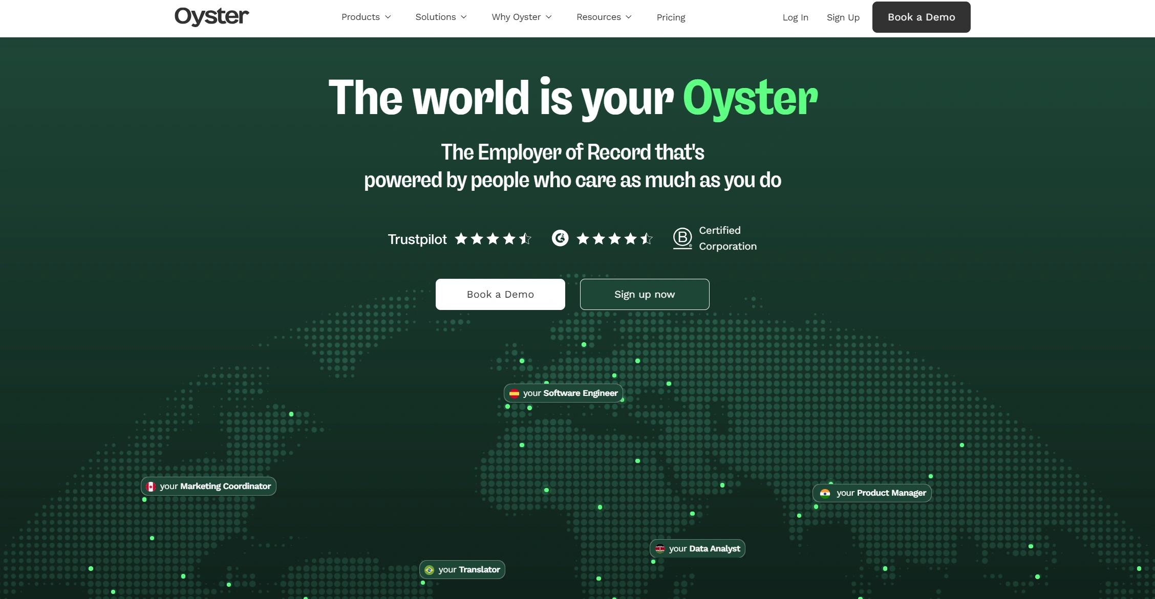Image resolution: width=1155 pixels, height=599 pixels.
Task: Click the Trustpilot star rating
Action: pos(493,238)
